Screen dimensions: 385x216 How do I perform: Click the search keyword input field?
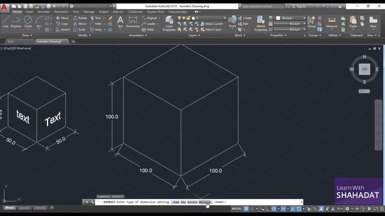pyautogui.click(x=263, y=7)
